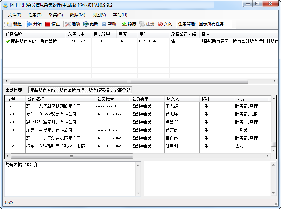Click the 称呼 column header
Screen dimensions: 281x209
217,99
